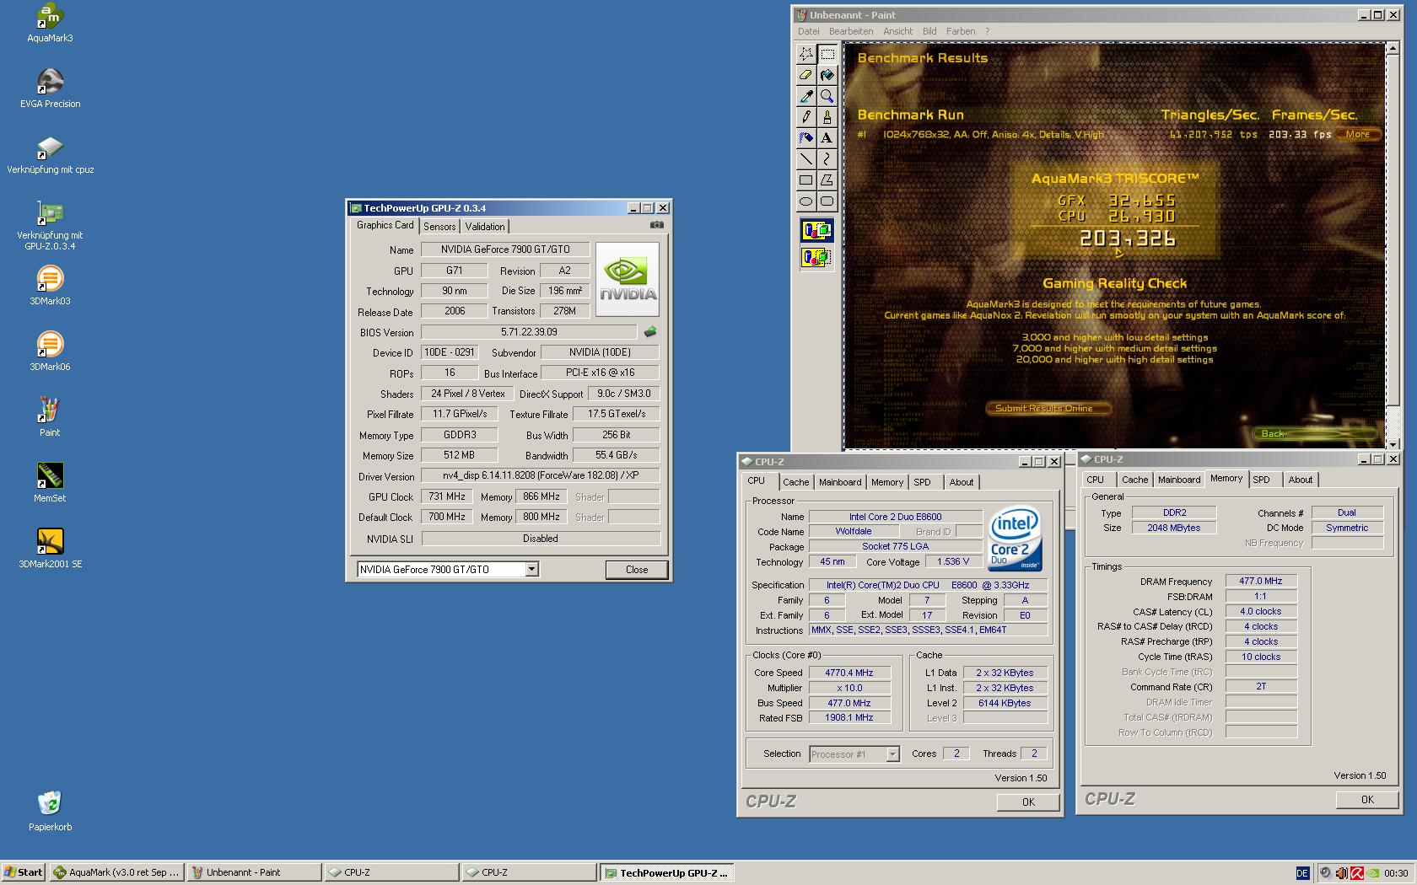Click the Back button in AquaMark results
Image resolution: width=1417 pixels, height=885 pixels.
point(1316,433)
